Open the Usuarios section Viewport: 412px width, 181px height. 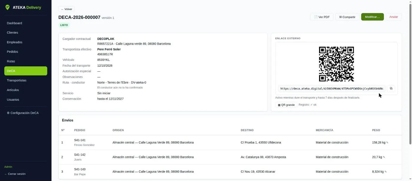pos(26,100)
